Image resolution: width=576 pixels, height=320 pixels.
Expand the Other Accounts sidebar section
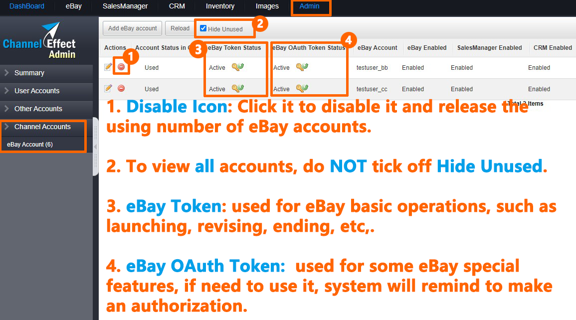pos(46,109)
